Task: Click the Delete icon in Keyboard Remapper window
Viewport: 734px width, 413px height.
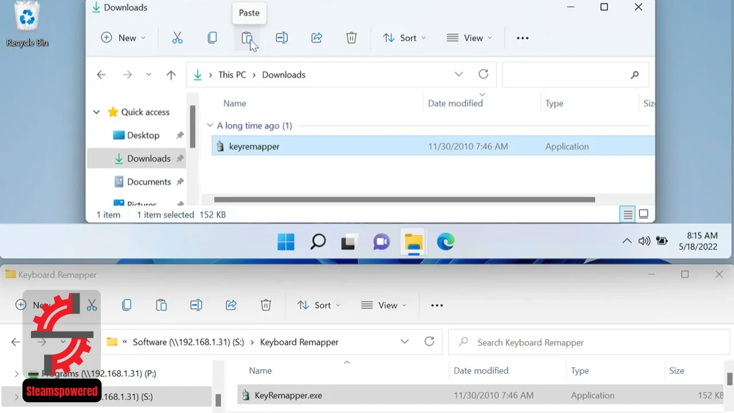Action: [266, 305]
